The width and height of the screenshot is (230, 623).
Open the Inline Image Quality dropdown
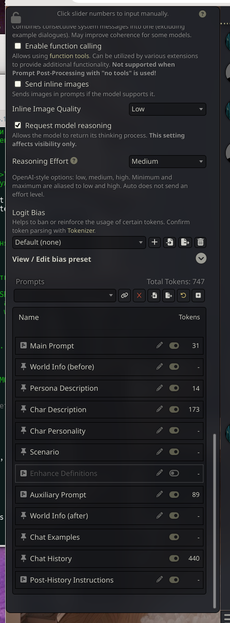(167, 109)
